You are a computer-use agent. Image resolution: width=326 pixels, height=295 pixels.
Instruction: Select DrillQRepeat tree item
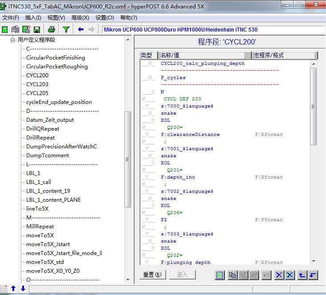[43, 129]
